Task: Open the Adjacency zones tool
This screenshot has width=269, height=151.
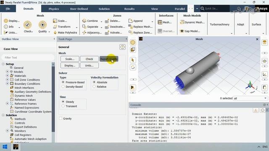Action: coord(92,33)
